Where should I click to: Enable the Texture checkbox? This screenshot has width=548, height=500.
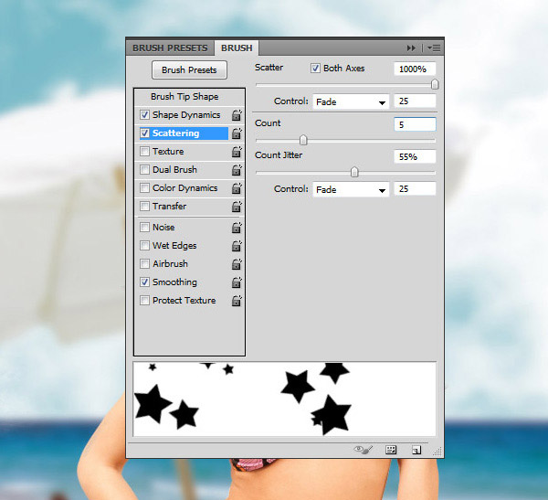coord(144,151)
